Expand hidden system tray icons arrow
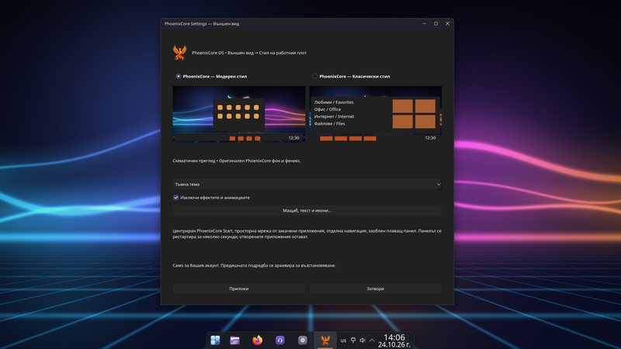621x349 pixels. point(372,340)
